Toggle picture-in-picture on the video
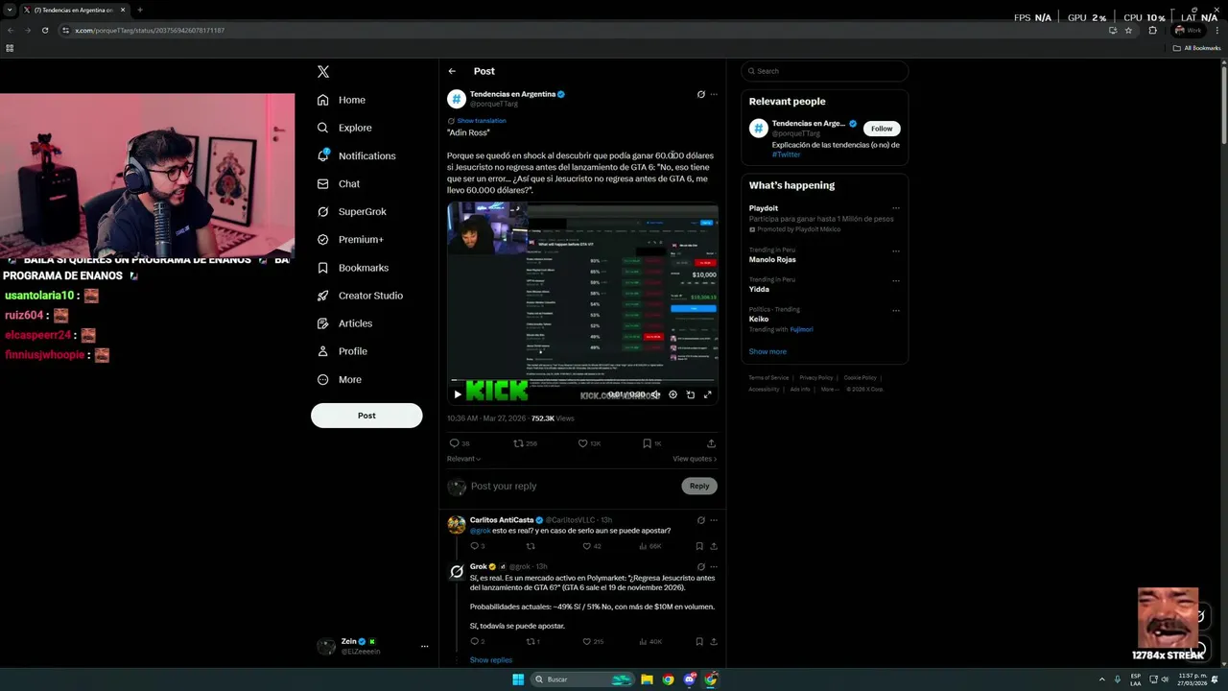This screenshot has width=1228, height=691. [690, 394]
